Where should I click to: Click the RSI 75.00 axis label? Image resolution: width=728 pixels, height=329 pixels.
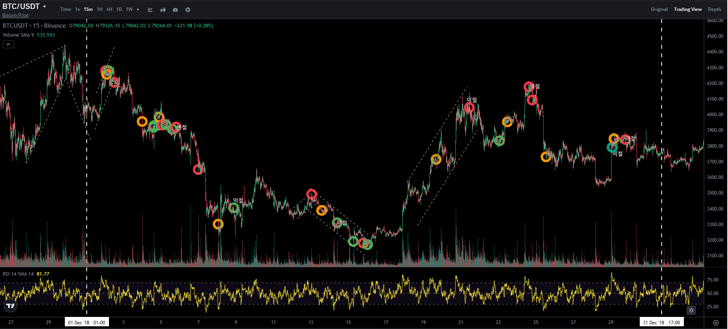pyautogui.click(x=713, y=280)
